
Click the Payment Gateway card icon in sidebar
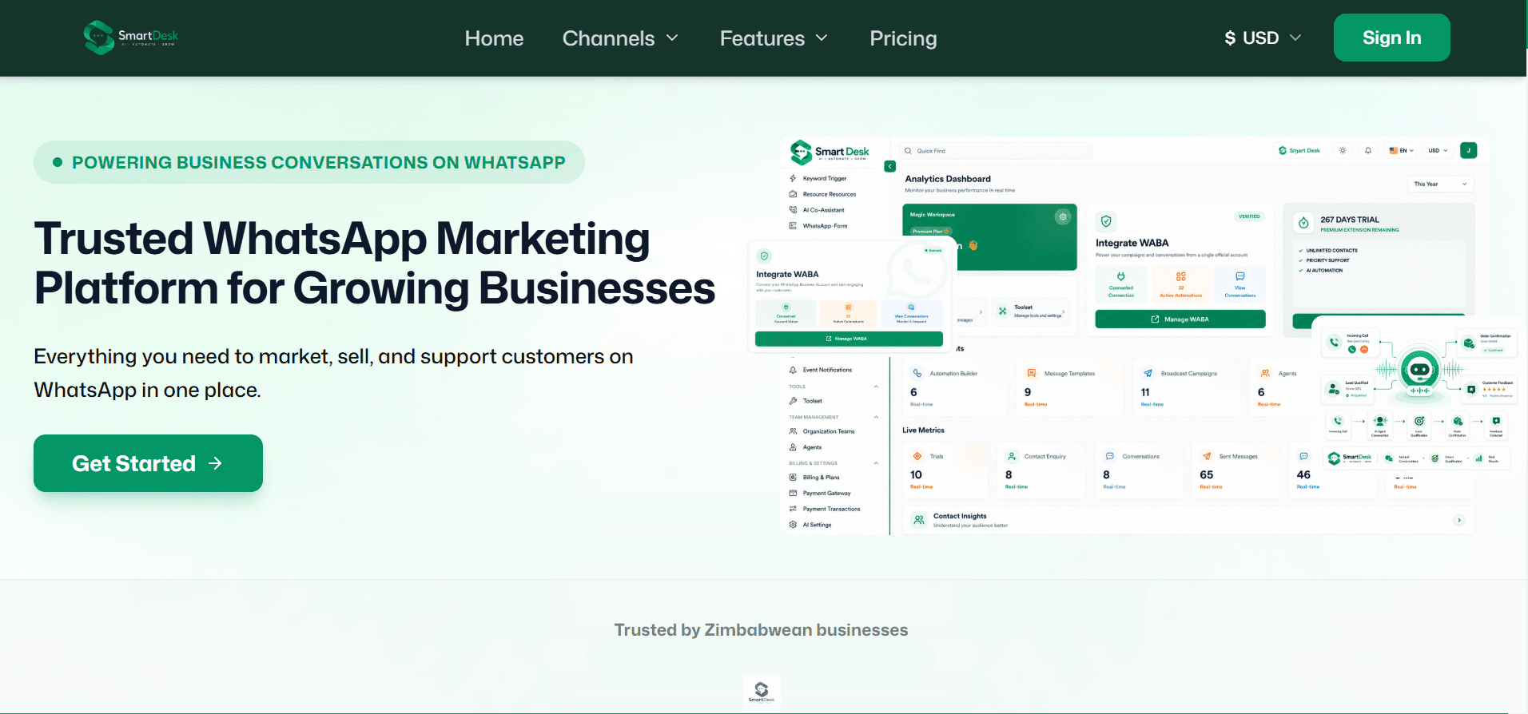coord(793,494)
